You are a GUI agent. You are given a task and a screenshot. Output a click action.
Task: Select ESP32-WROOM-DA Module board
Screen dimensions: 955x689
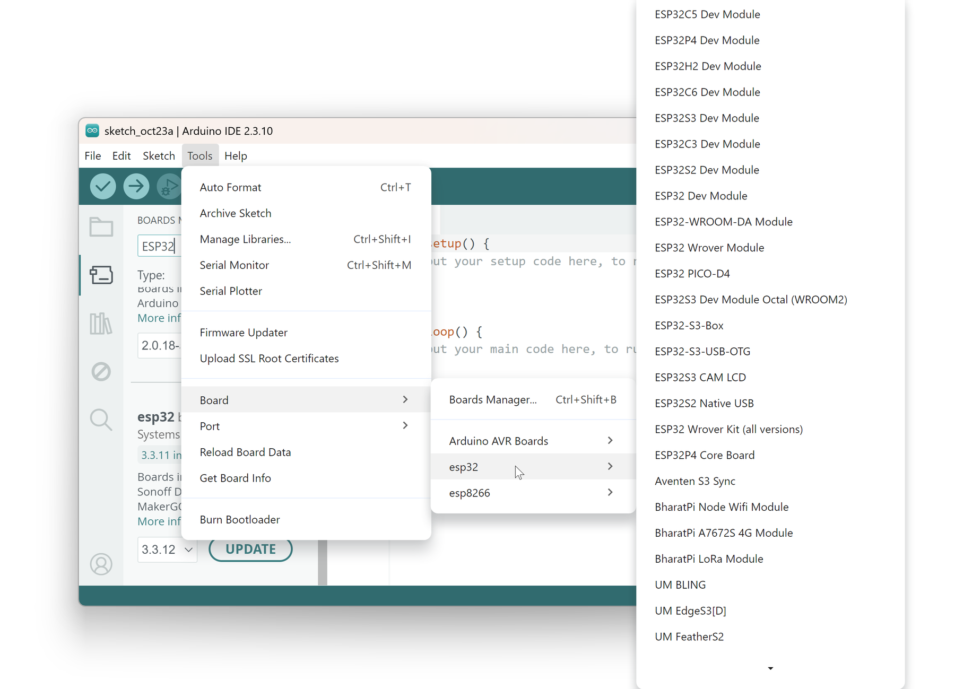coord(770,222)
